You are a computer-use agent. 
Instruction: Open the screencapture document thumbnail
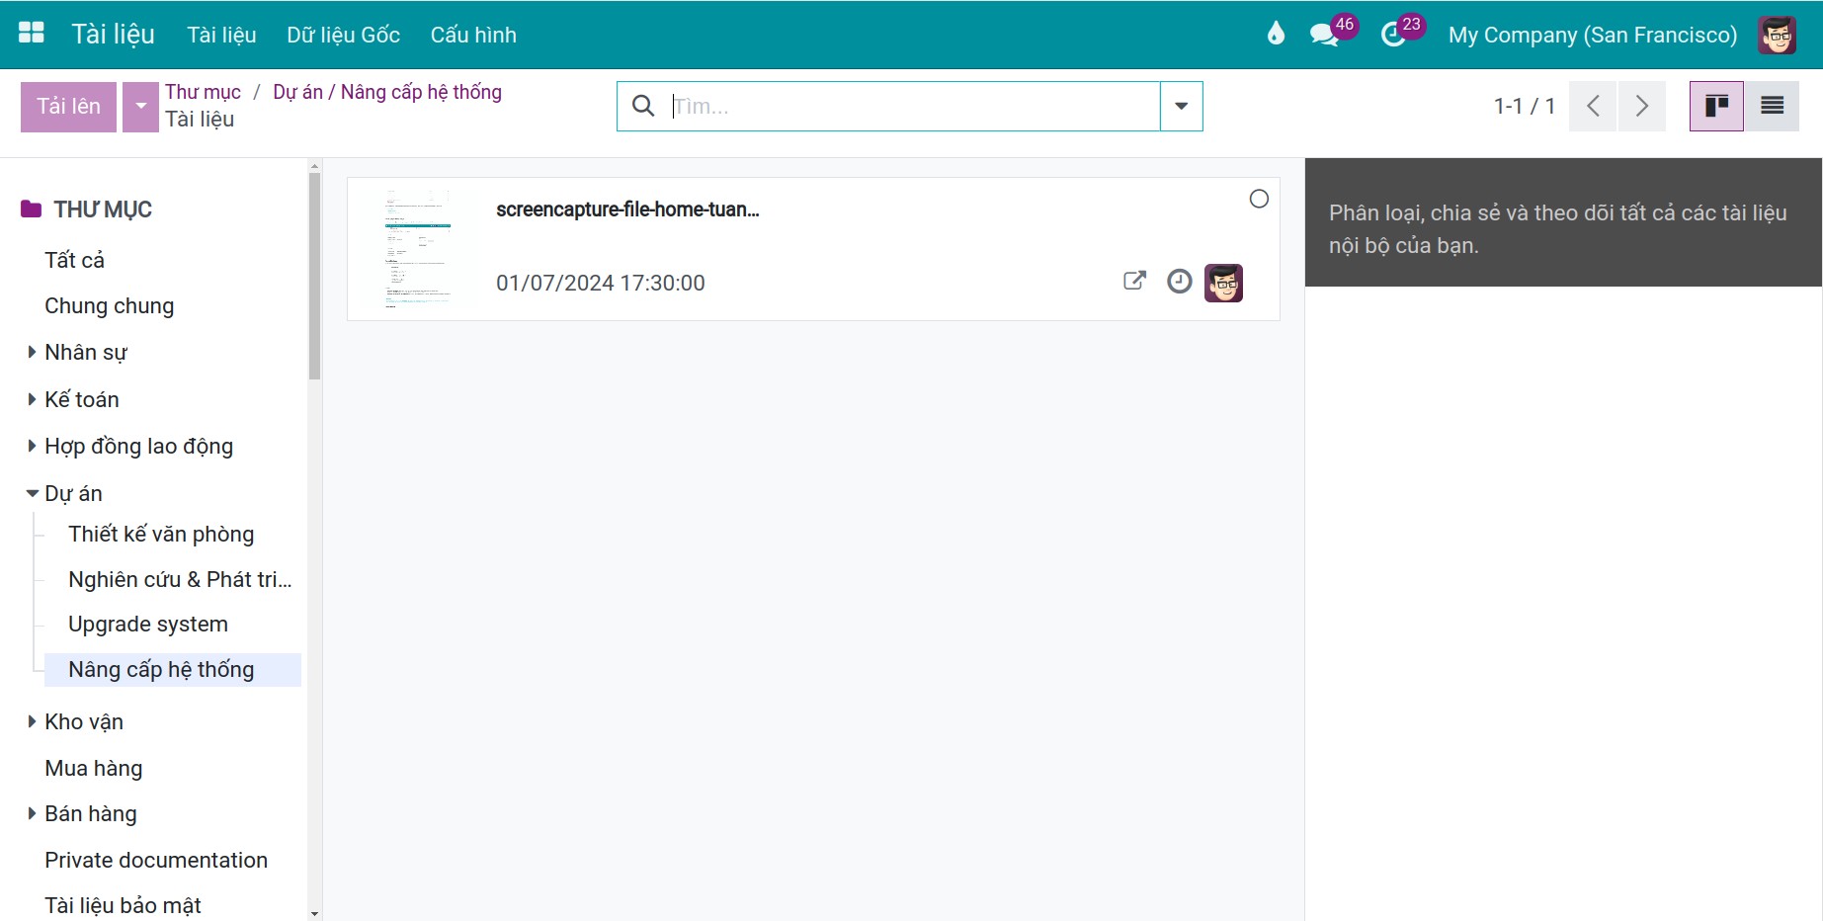point(418,249)
